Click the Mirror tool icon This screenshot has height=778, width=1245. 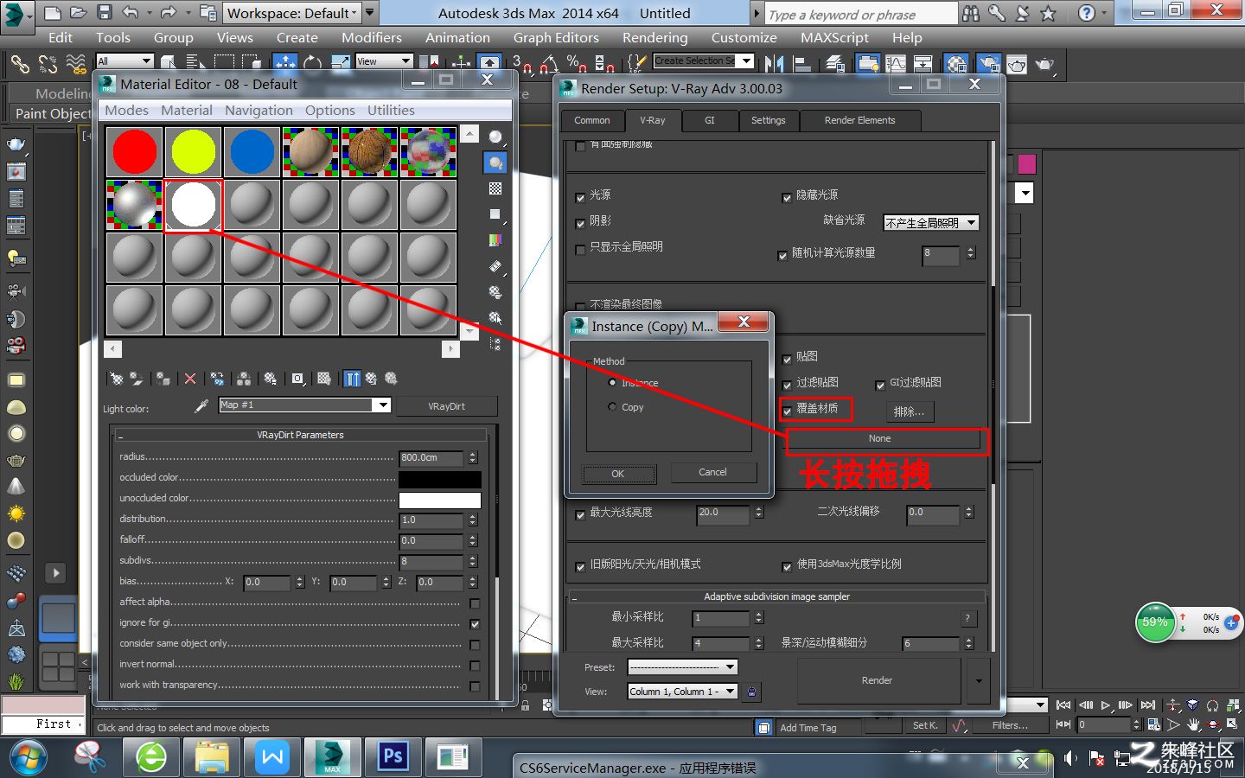point(774,63)
